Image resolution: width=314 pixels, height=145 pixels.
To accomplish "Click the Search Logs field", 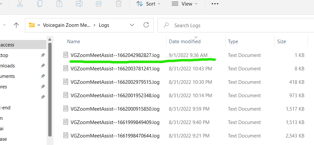I will point(236,25).
